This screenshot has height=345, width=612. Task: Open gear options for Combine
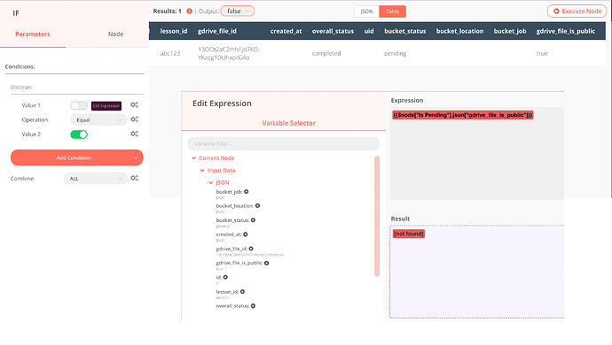(x=134, y=179)
